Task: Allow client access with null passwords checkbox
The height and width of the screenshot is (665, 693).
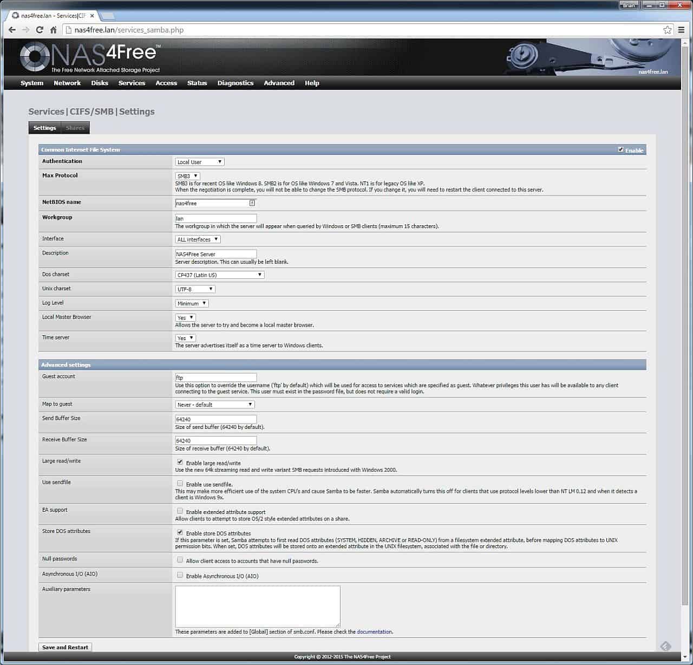Action: point(180,560)
